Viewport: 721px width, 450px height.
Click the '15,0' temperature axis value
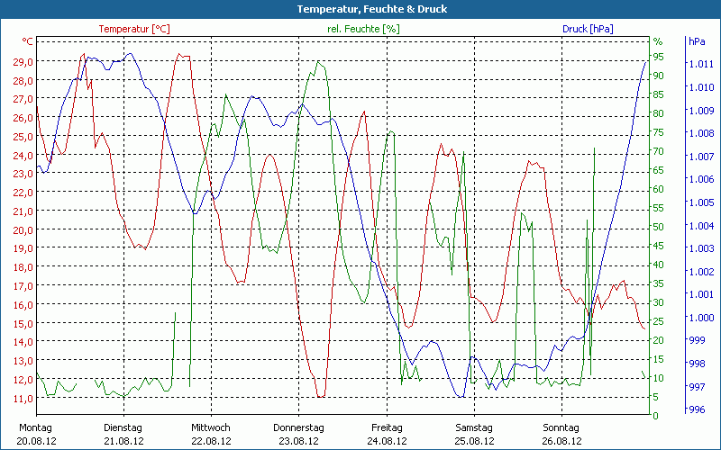pyautogui.click(x=23, y=324)
